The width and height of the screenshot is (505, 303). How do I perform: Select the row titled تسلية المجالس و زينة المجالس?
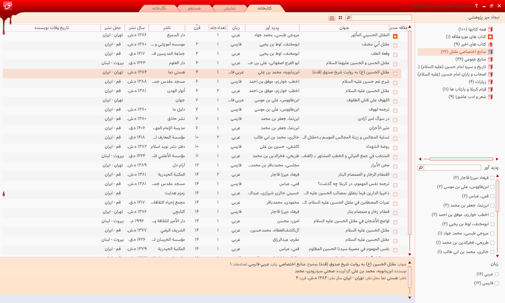pyautogui.click(x=203, y=138)
